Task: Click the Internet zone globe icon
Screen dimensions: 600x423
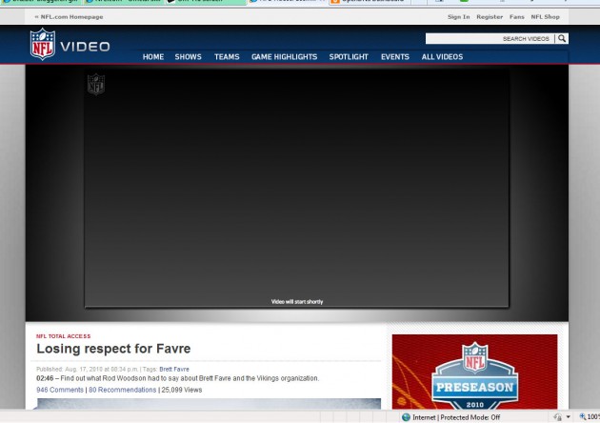Action: click(406, 417)
